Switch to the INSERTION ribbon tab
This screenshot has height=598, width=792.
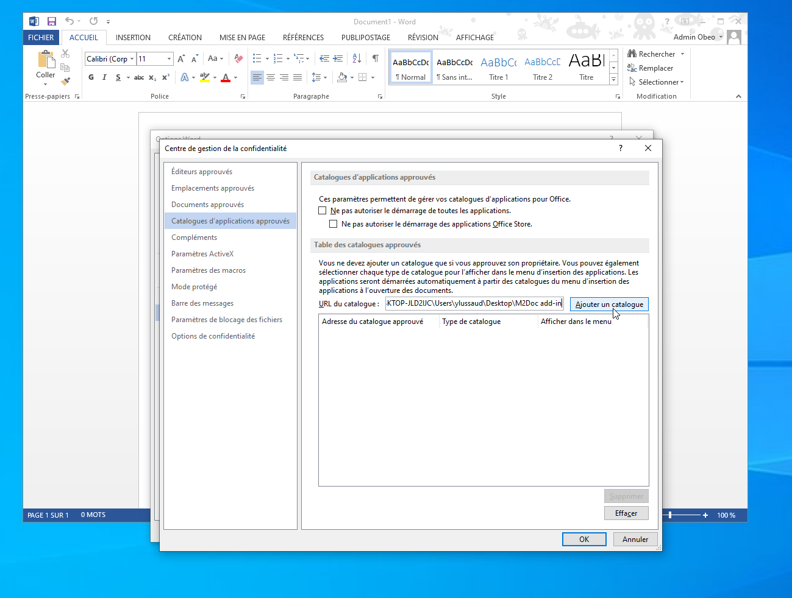point(133,38)
